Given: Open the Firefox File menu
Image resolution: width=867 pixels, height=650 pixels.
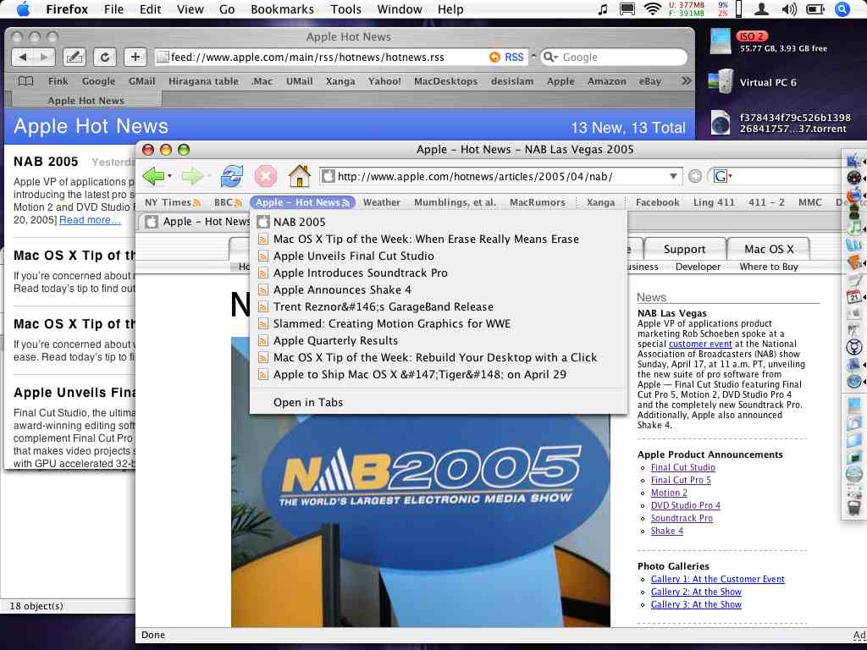Looking at the screenshot, I should (x=113, y=9).
